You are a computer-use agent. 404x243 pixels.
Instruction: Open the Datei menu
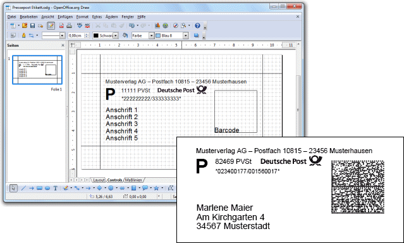tap(11, 16)
